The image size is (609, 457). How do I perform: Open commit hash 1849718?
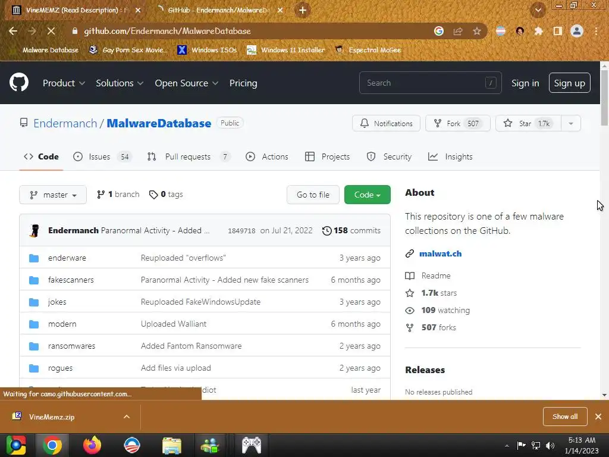coord(241,231)
